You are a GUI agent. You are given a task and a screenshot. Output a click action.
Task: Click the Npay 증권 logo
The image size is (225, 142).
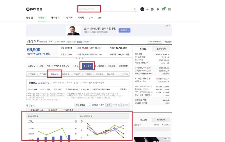(34, 9)
